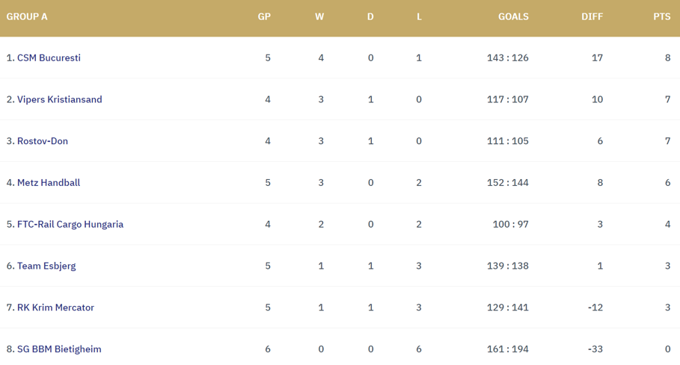This screenshot has width=680, height=365.
Task: Click the W column header
Action: [x=319, y=16]
